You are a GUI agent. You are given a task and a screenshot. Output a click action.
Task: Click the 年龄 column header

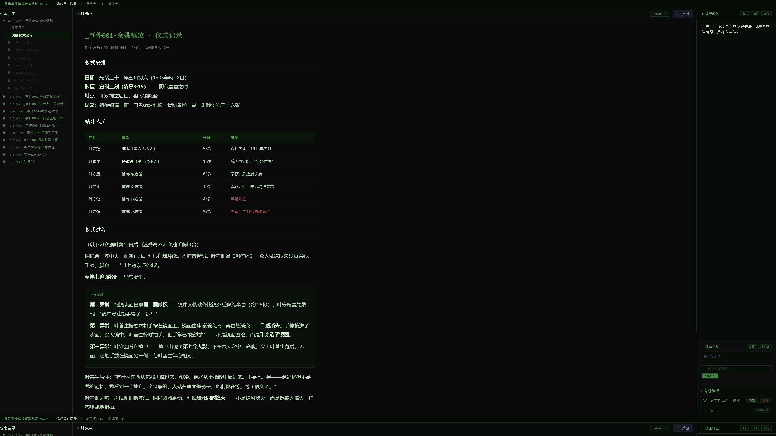pyautogui.click(x=206, y=137)
